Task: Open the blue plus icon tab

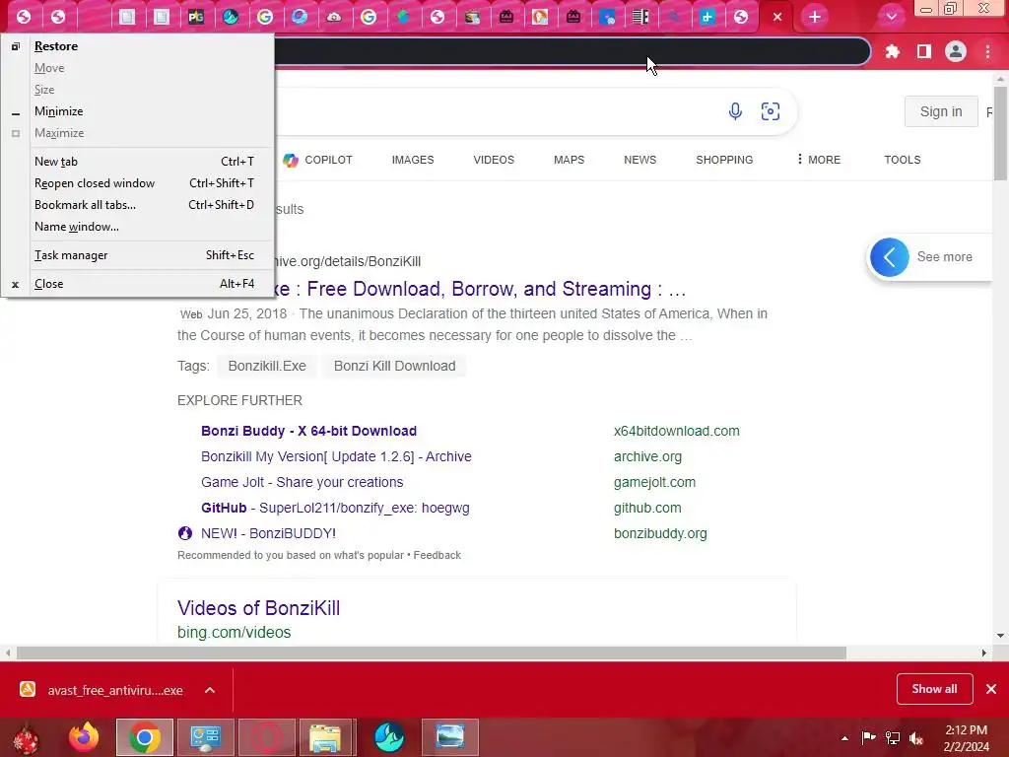Action: coord(707,17)
